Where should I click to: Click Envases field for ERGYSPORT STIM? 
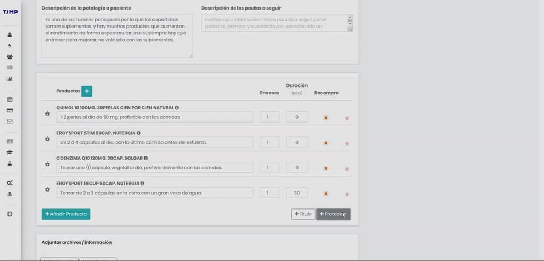coord(269,142)
